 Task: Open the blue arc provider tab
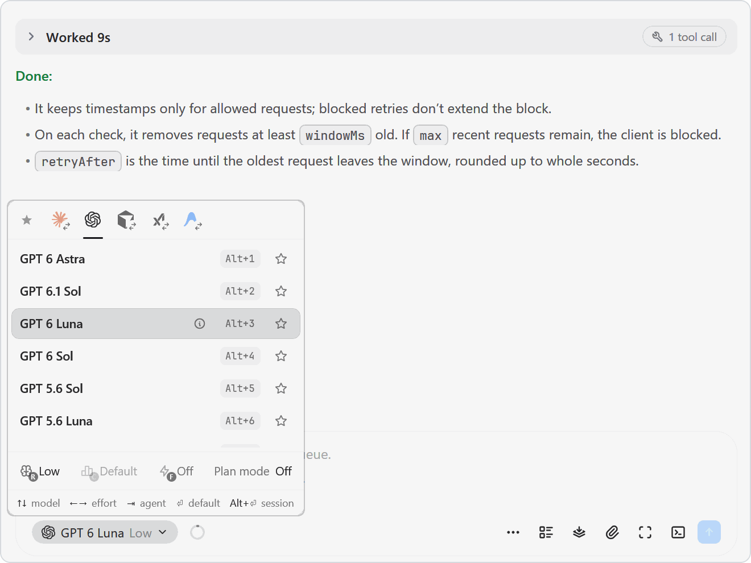[193, 220]
